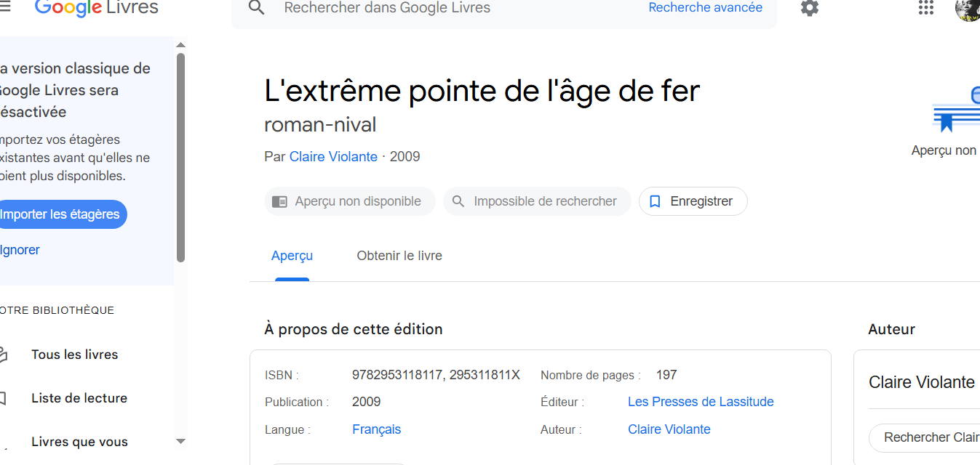This screenshot has width=980, height=465.
Task: Click Importer les étagères button
Action: pyautogui.click(x=60, y=214)
